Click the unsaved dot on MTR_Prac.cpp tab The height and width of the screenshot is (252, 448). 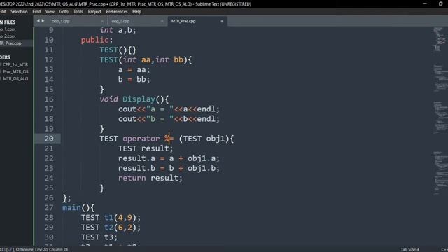coord(222,21)
